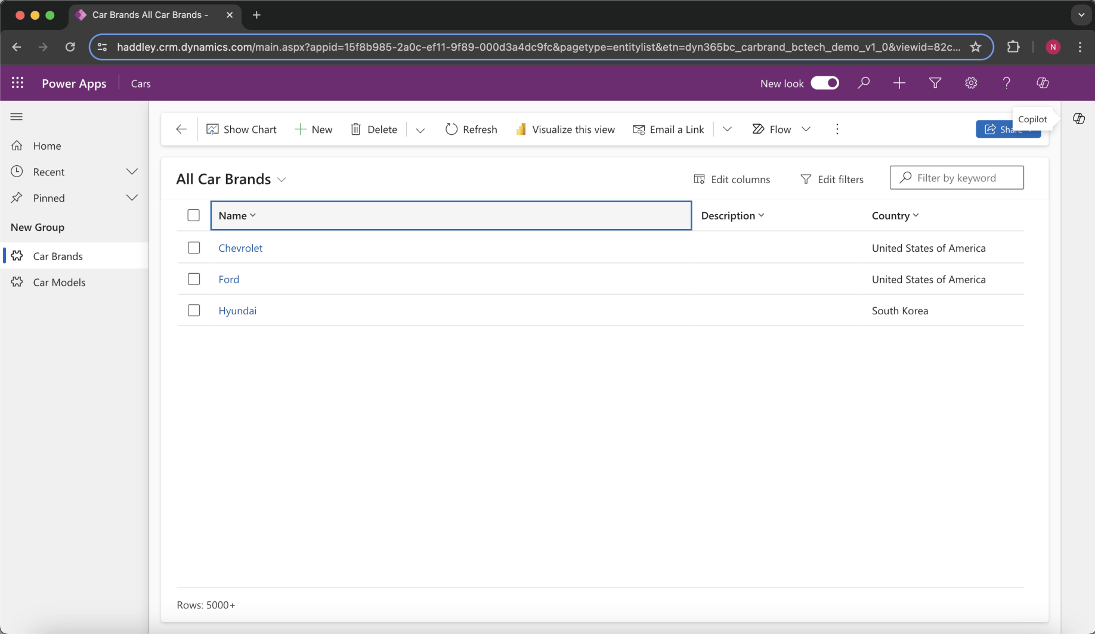Image resolution: width=1095 pixels, height=634 pixels.
Task: Click the search magnifier in header
Action: point(863,83)
